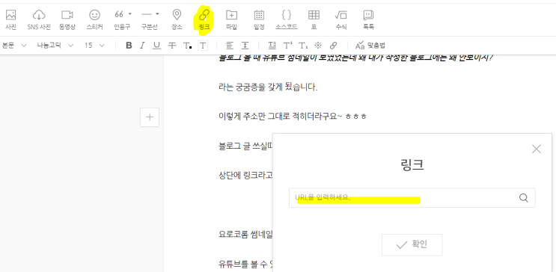556x272 pixels.
Task: Insert a code block via 소스코드
Action: pos(286,19)
